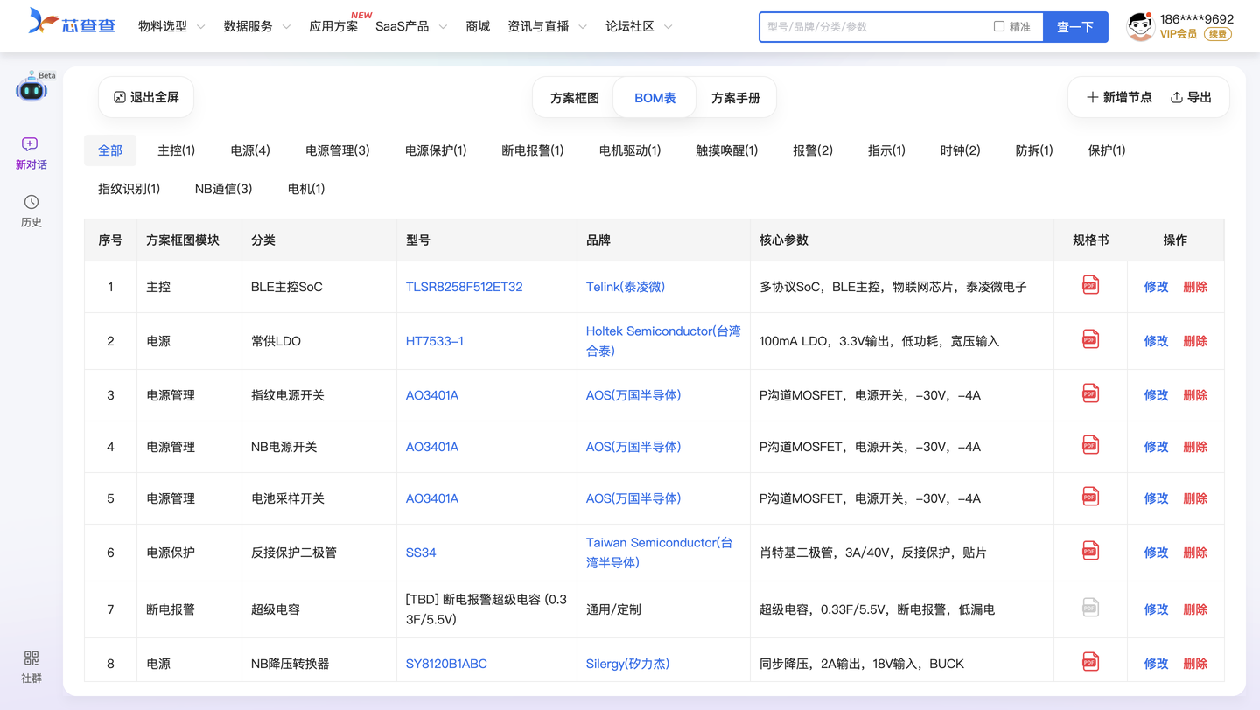Screen dimensions: 1260x710
Task: Go to the 商城 page
Action: [478, 26]
